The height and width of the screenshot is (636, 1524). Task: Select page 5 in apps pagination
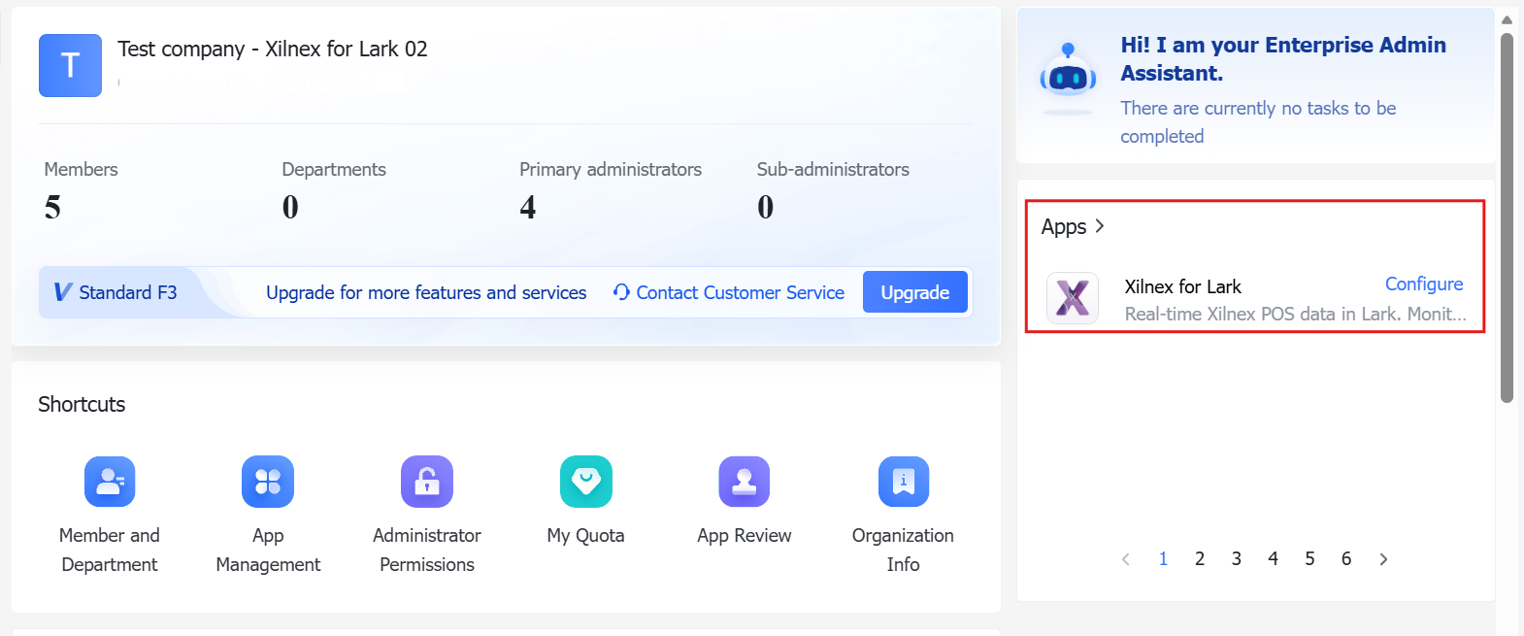click(x=1309, y=558)
